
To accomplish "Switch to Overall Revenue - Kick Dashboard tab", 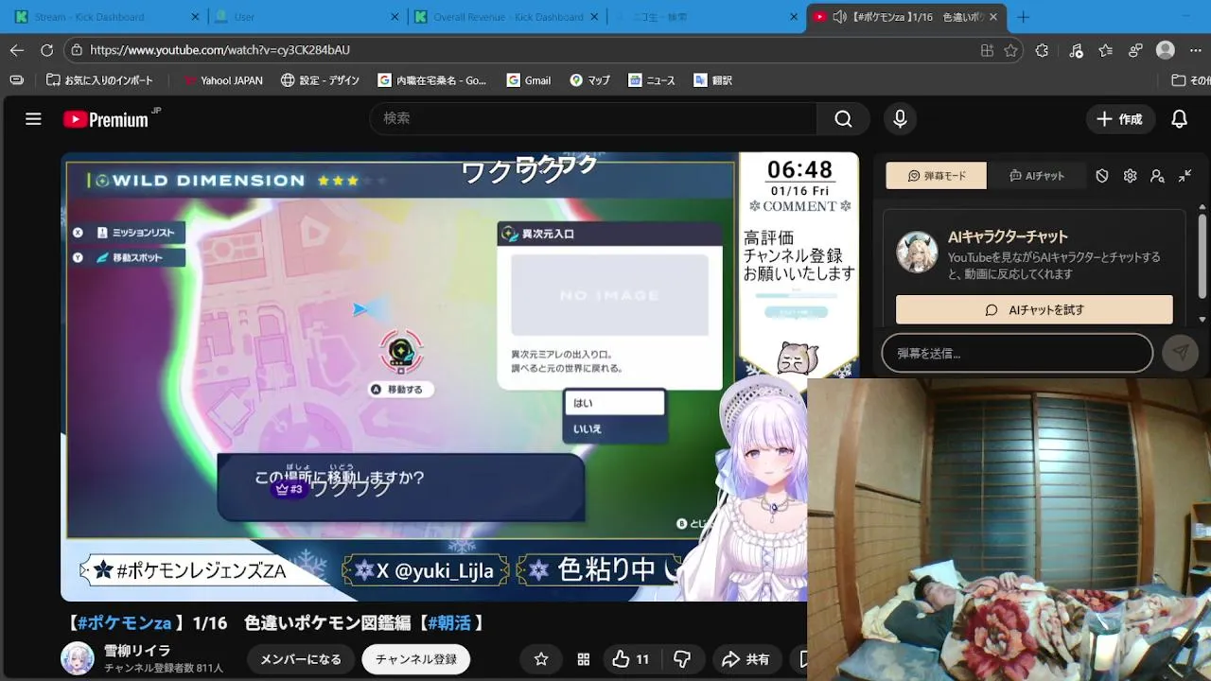I will (x=508, y=17).
